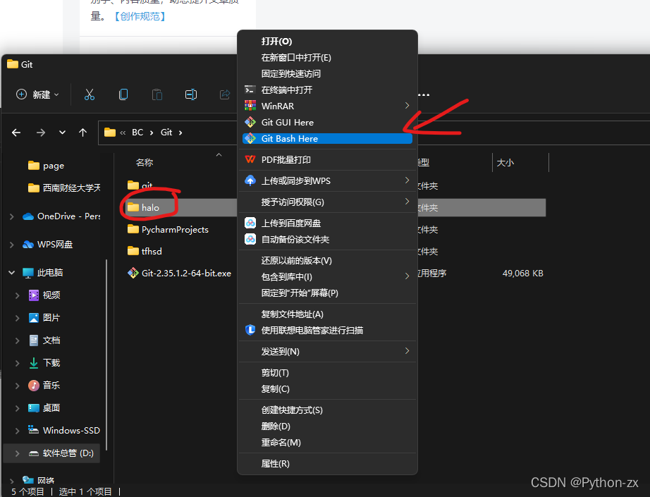Open 上传或同步到WPS submenu

point(327,180)
